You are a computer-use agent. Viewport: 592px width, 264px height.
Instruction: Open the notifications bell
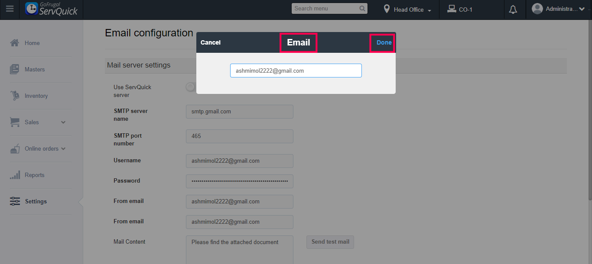513,10
